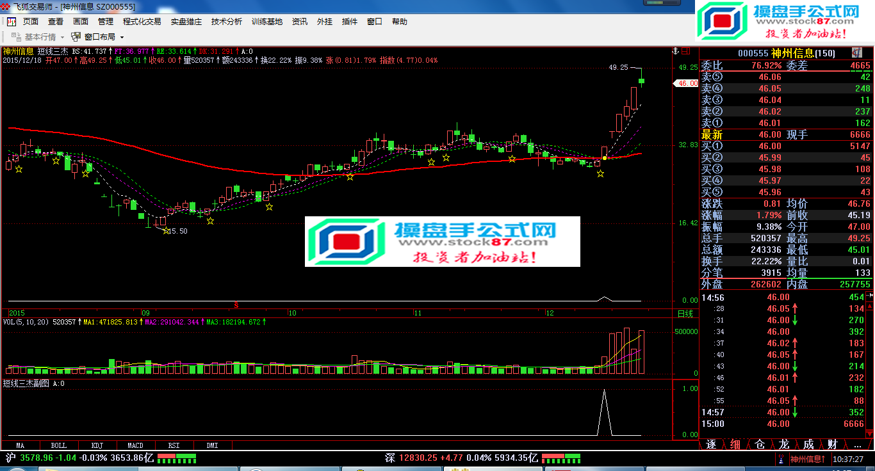Switch to the BOLL indicator tab
Viewport: 875px width, 471px height.
pos(59,445)
